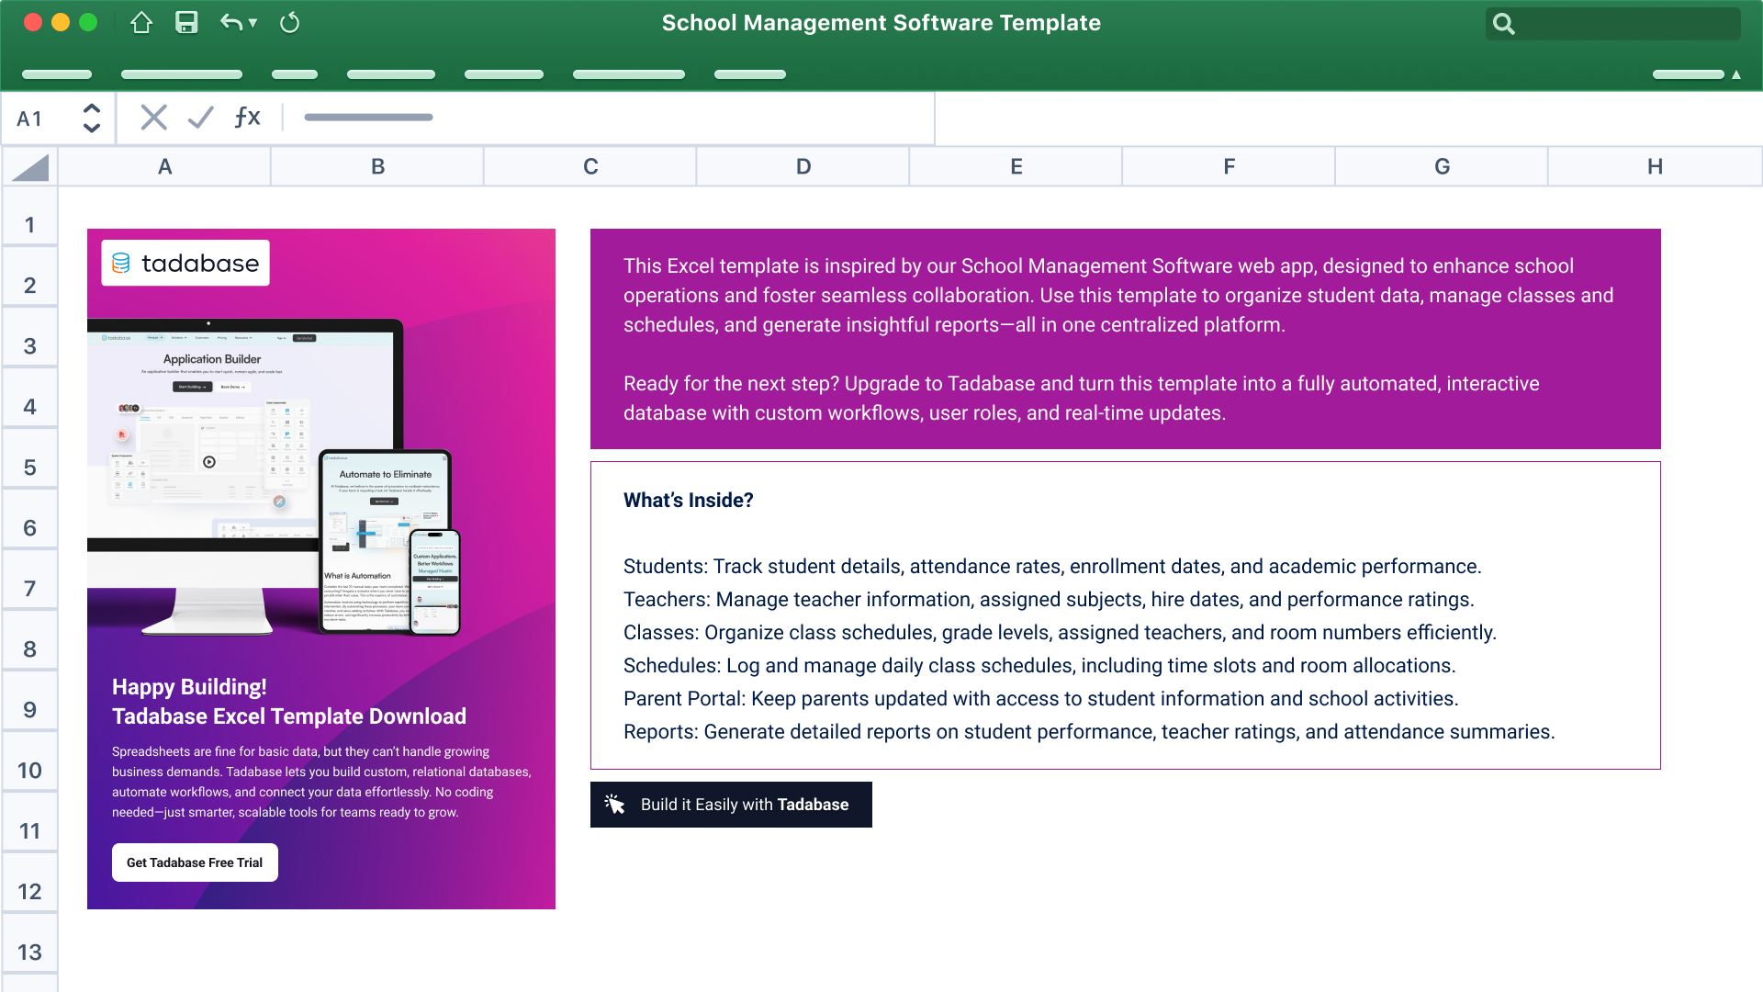Click the Parent Portal line
Image resolution: width=1763 pixels, height=992 pixels.
click(x=1041, y=699)
